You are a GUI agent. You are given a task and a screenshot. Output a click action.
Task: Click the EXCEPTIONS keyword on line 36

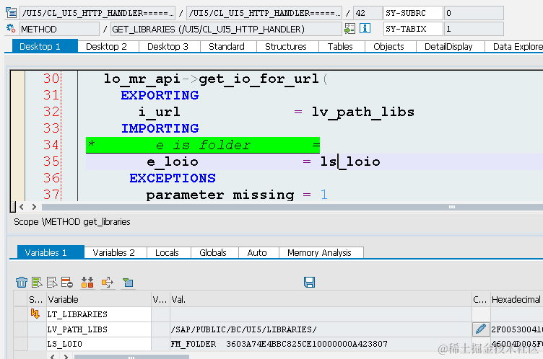(173, 178)
